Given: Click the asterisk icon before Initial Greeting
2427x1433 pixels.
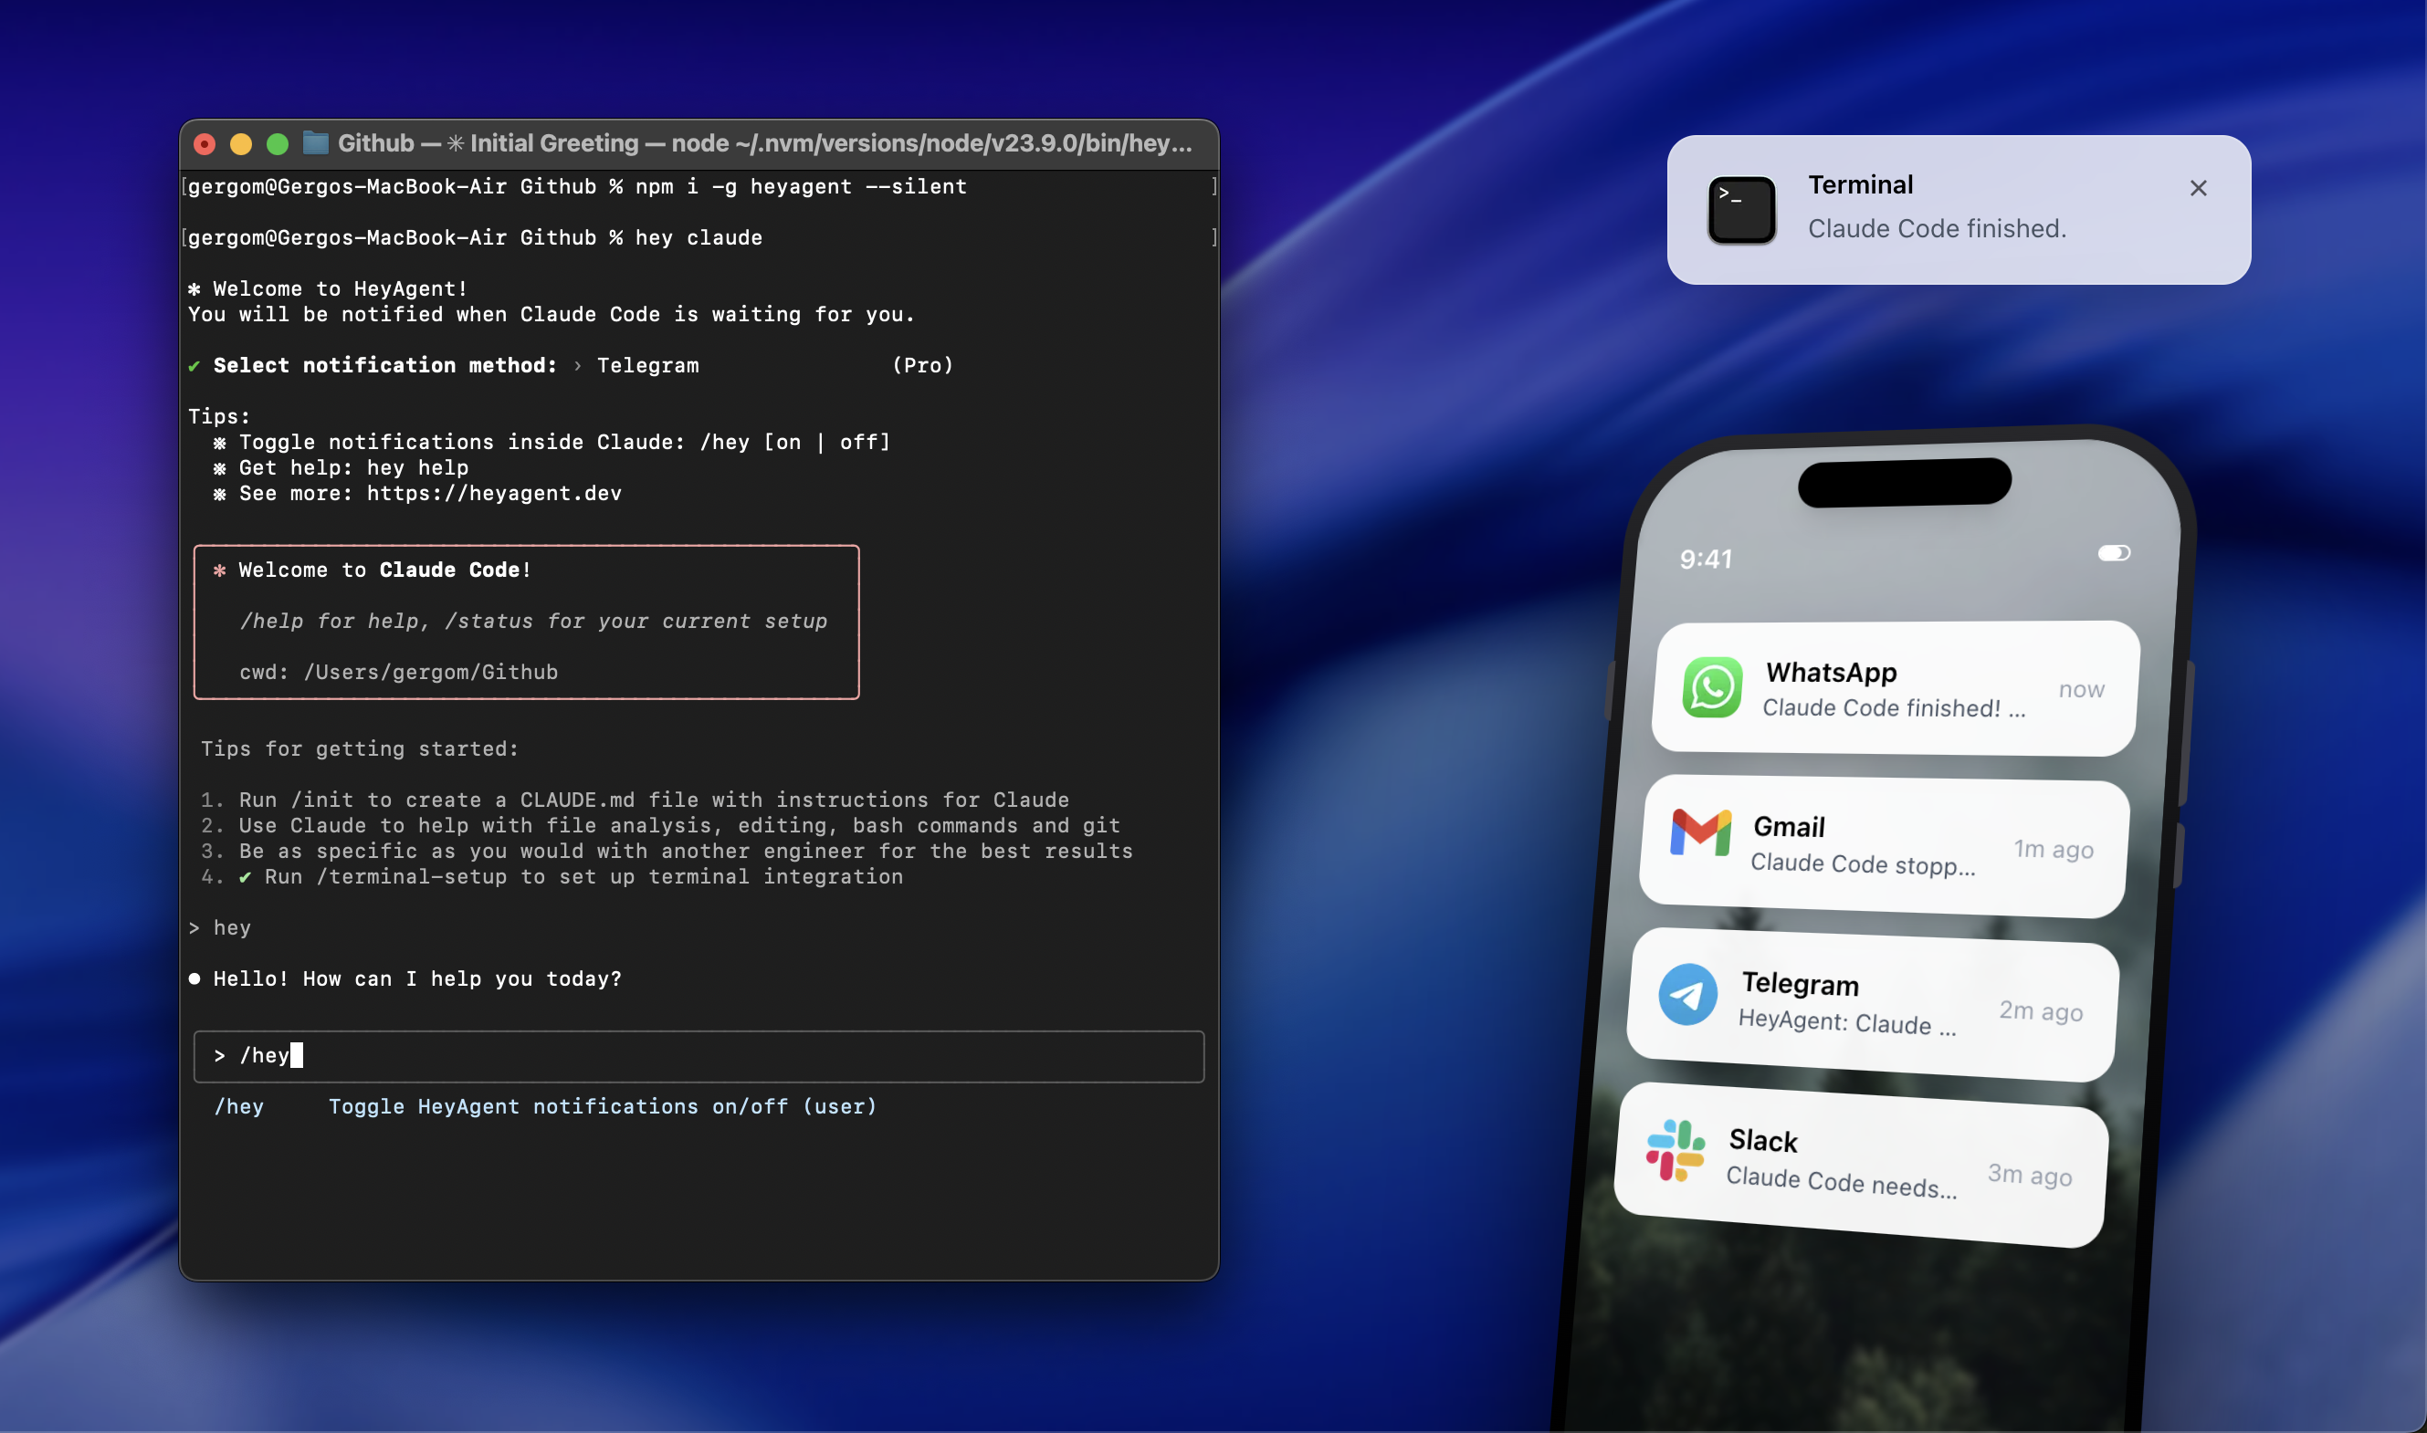Looking at the screenshot, I should point(455,144).
